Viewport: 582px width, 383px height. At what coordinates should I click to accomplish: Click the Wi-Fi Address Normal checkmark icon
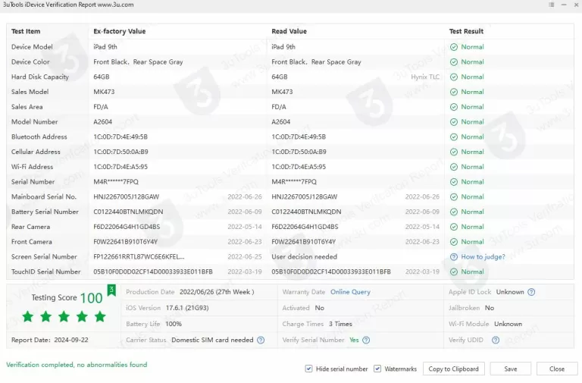click(454, 167)
